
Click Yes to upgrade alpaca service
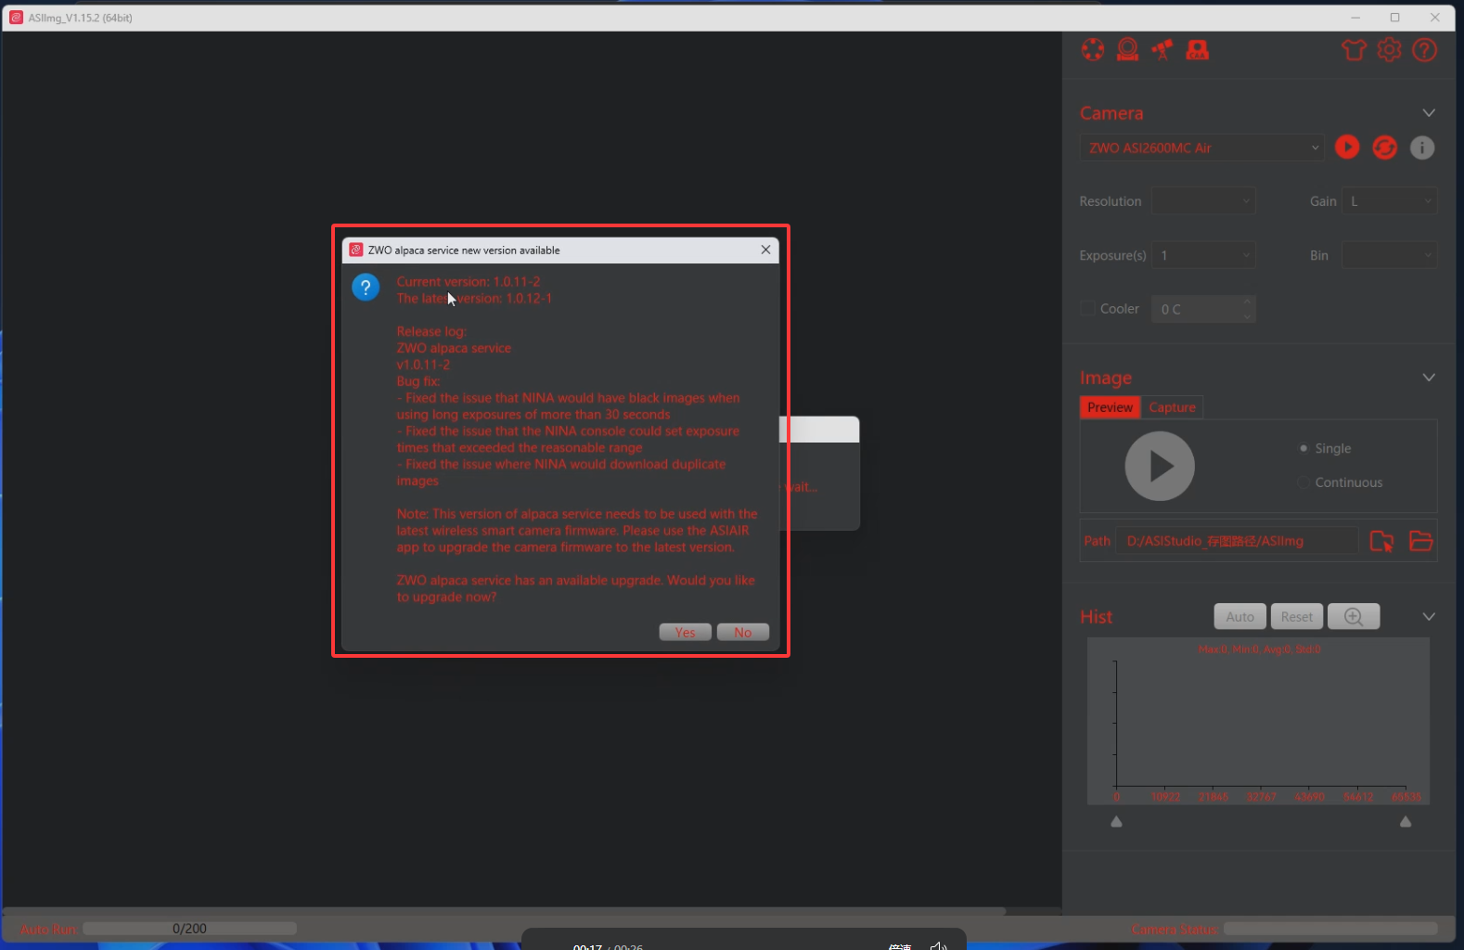click(686, 633)
